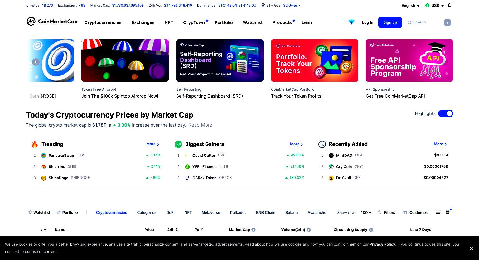The image size is (479, 260).
Task: Expand the English language dropdown
Action: point(410,6)
